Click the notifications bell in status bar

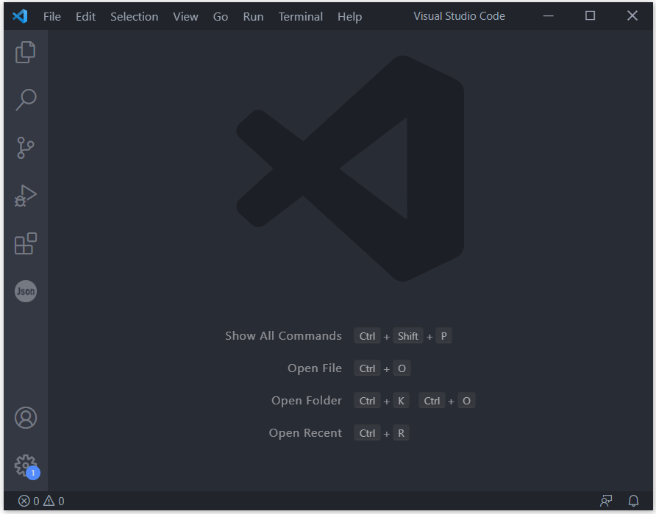pyautogui.click(x=633, y=501)
